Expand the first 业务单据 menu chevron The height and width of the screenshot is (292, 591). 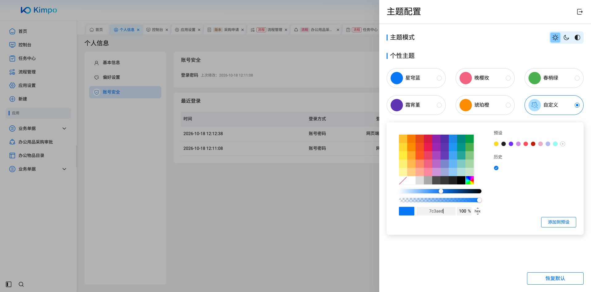[x=64, y=128]
